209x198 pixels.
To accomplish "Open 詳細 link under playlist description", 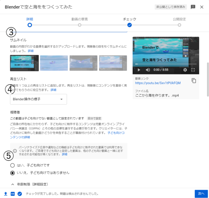I will (x=53, y=90).
